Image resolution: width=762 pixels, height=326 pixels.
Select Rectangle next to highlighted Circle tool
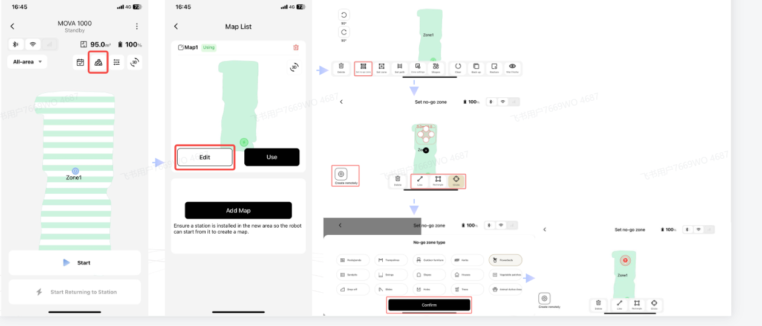pos(438,181)
